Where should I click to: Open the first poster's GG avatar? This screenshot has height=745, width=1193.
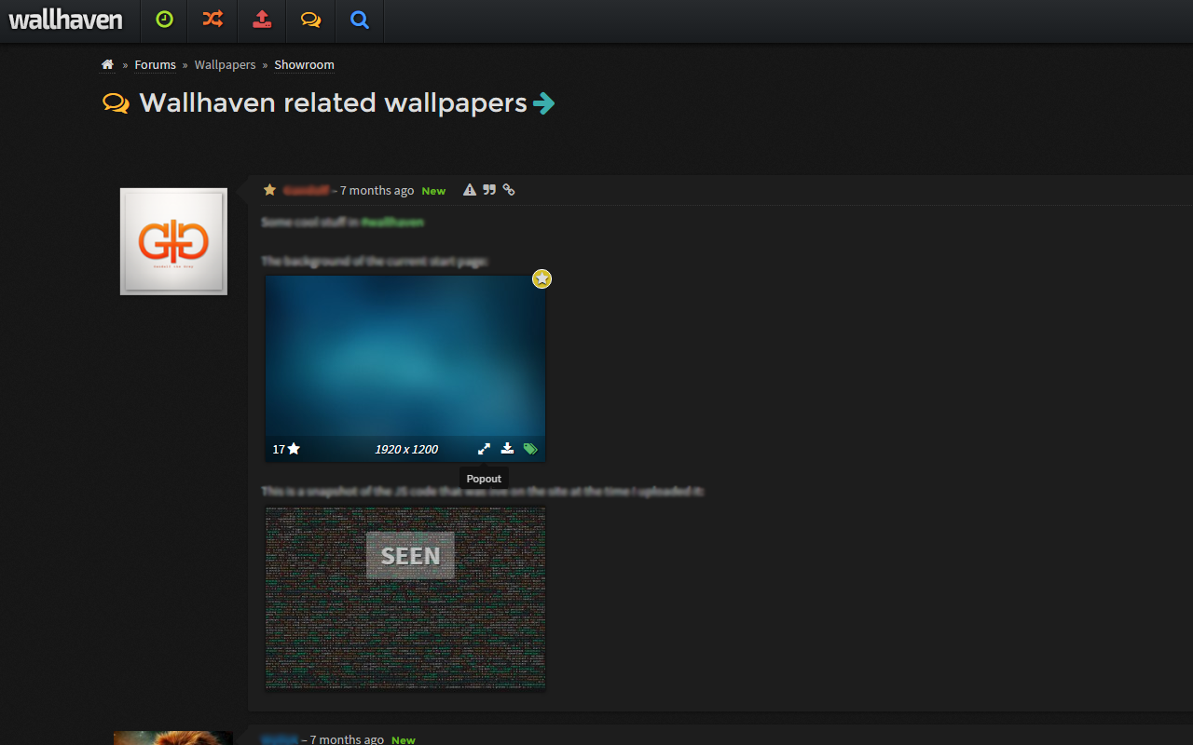(x=173, y=241)
